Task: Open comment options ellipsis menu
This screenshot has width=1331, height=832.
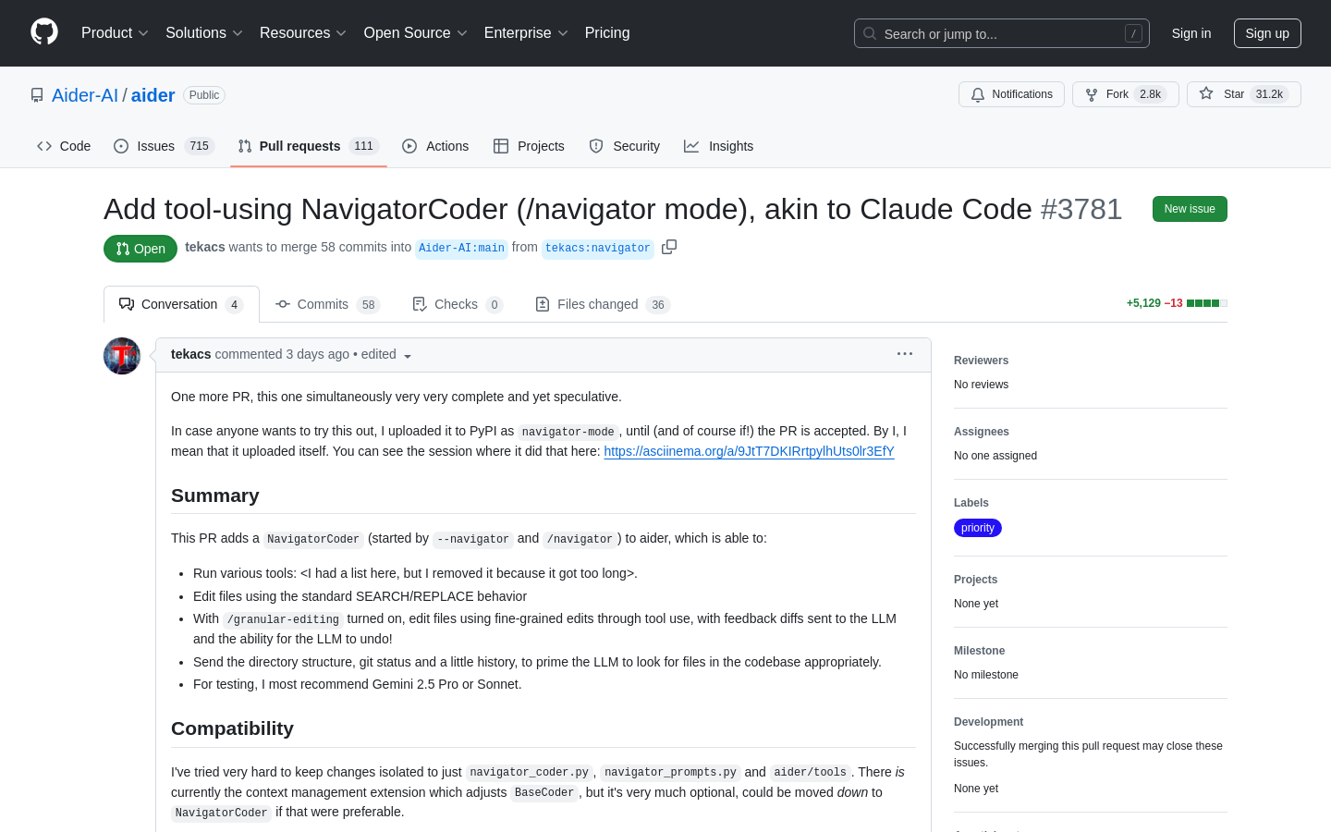Action: pos(905,354)
